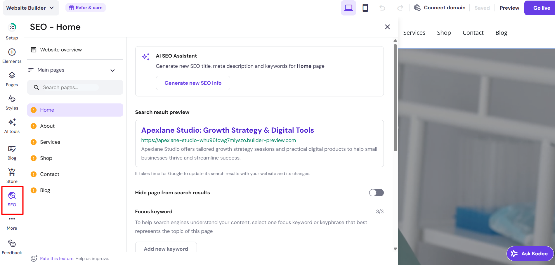555x265 pixels.
Task: Click the Search pages input field
Action: coord(75,87)
